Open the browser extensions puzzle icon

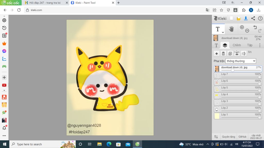pos(244,10)
